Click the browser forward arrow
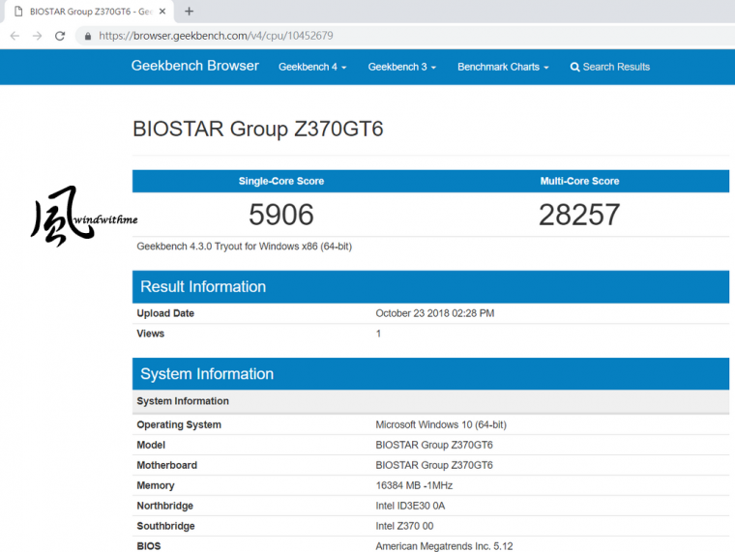 click(x=37, y=36)
